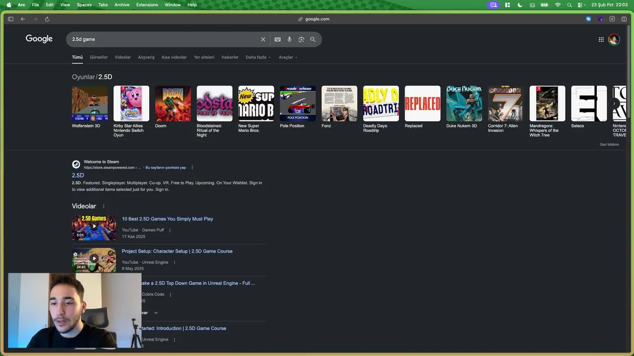Open Mandragora: Whispers of the Witch Tree card
Image resolution: width=634 pixels, height=356 pixels.
(x=547, y=112)
